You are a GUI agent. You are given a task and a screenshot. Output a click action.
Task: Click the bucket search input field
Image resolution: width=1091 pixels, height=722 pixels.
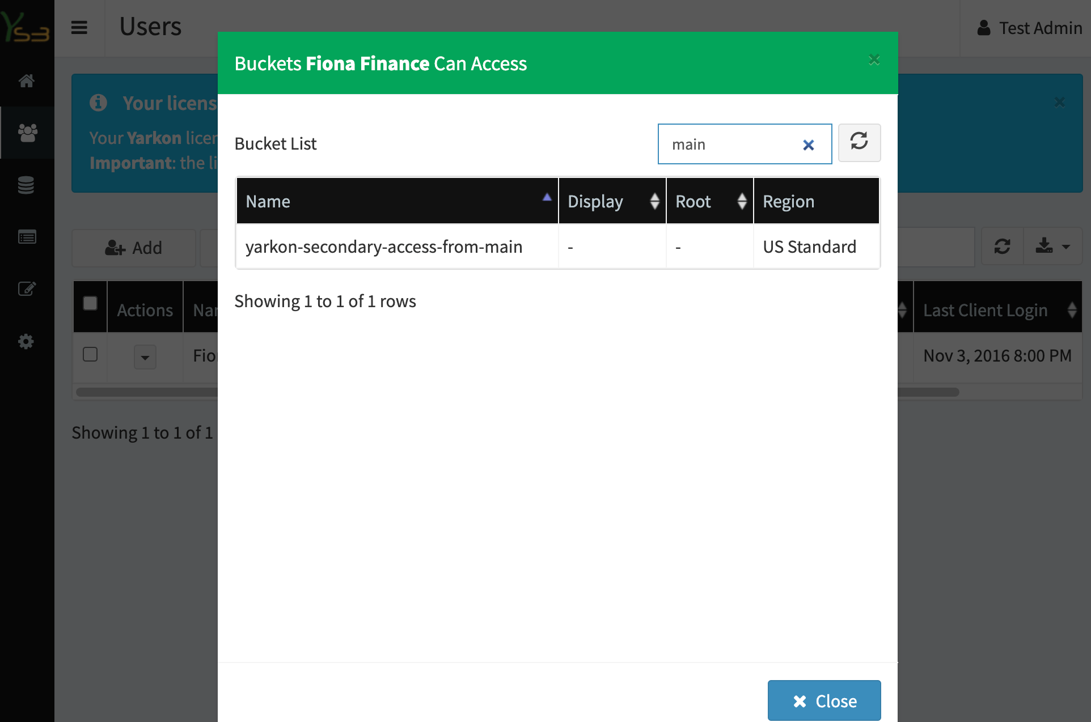point(731,145)
